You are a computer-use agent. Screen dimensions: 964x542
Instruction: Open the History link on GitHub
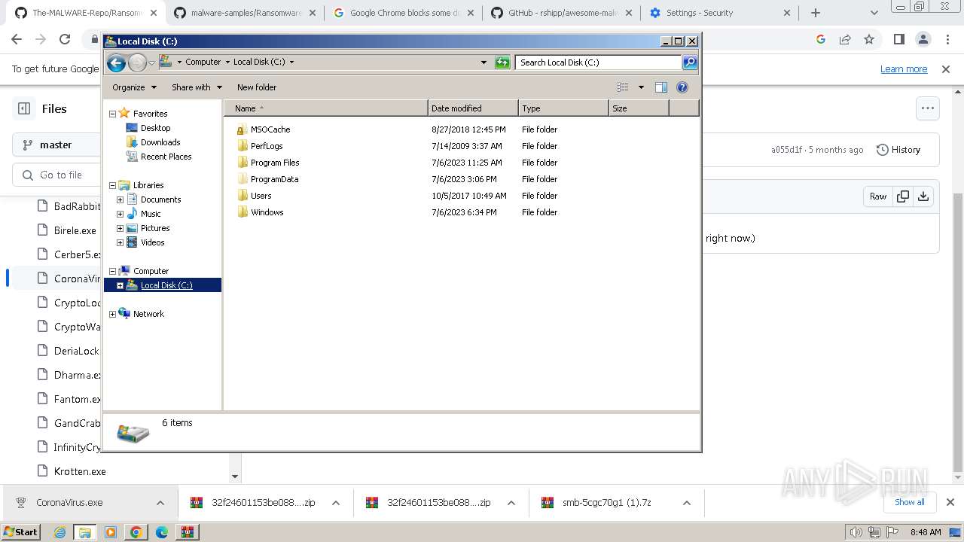coord(898,150)
